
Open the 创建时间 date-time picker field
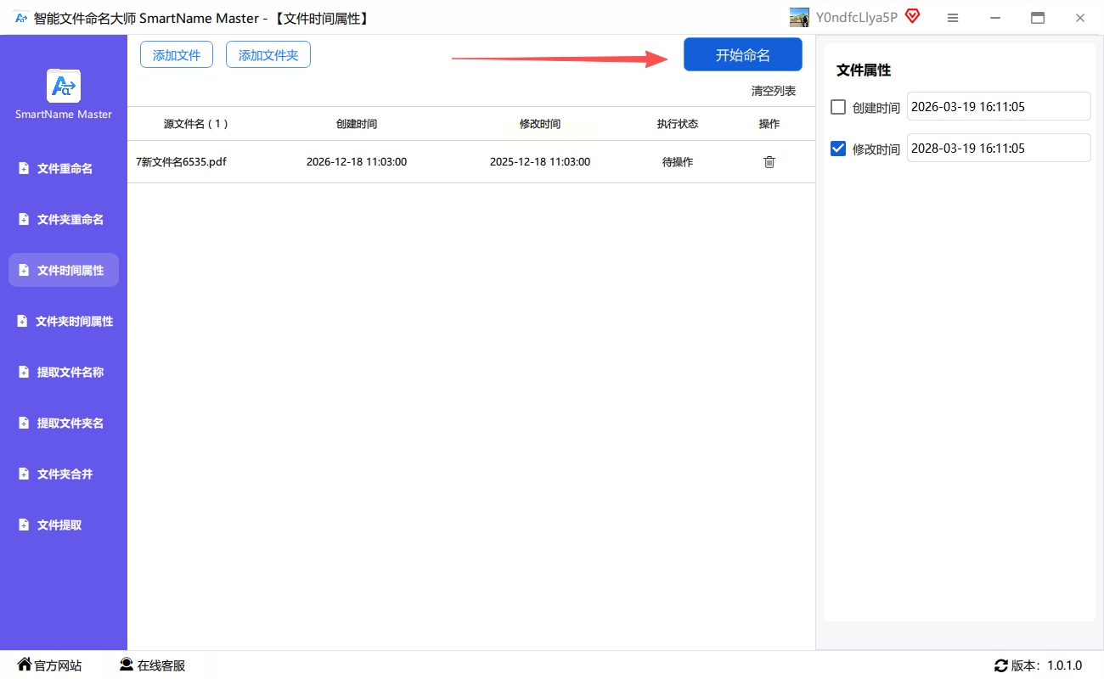coord(998,107)
